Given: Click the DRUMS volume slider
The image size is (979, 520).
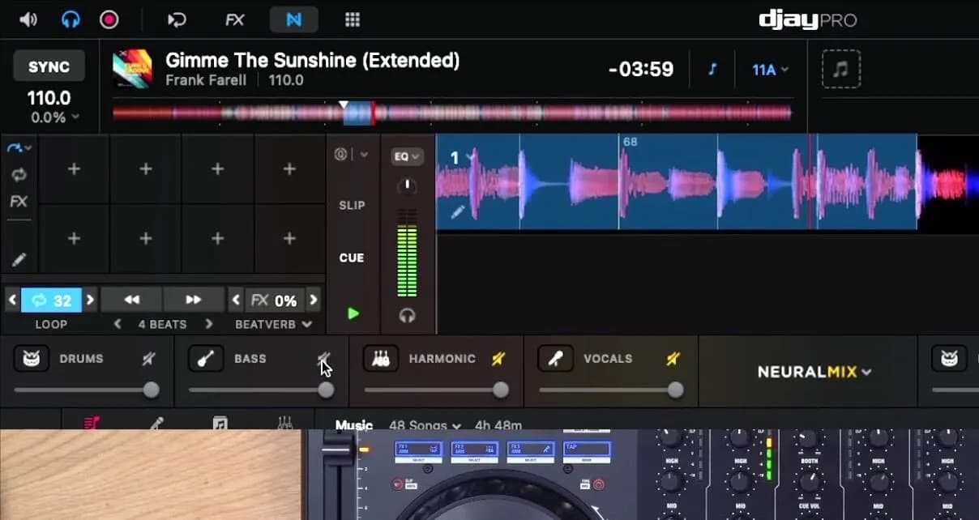Looking at the screenshot, I should click(85, 390).
